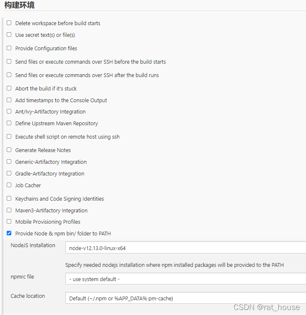306x315 pixels.
Task: Enable Delete workspace before build starts
Action: coord(9,23)
